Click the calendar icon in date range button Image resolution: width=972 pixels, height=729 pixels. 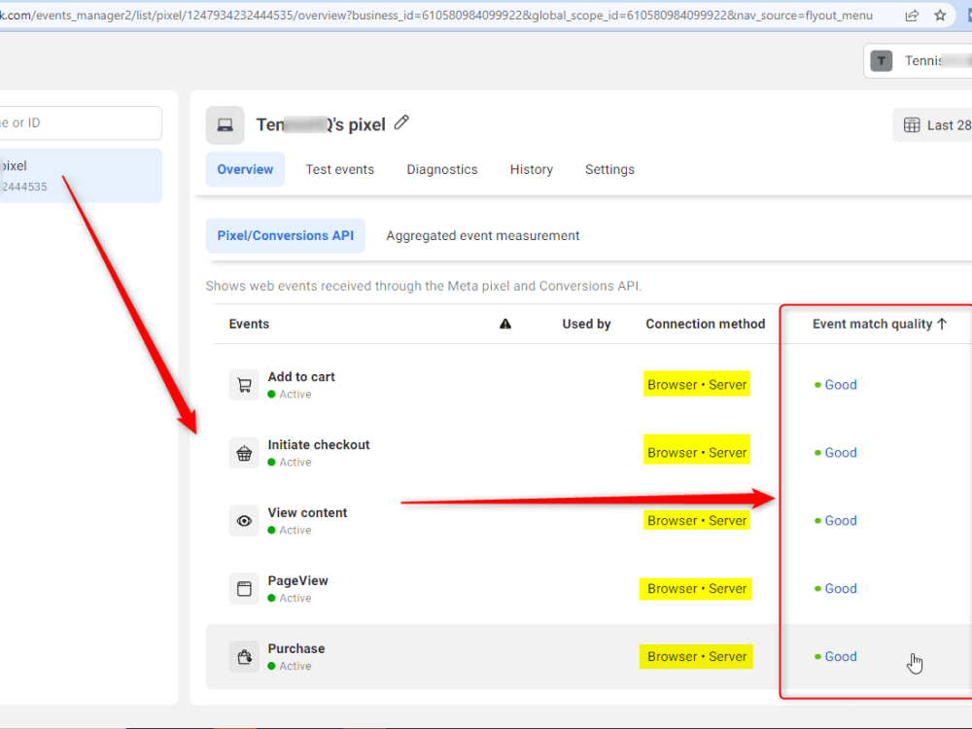coord(912,125)
